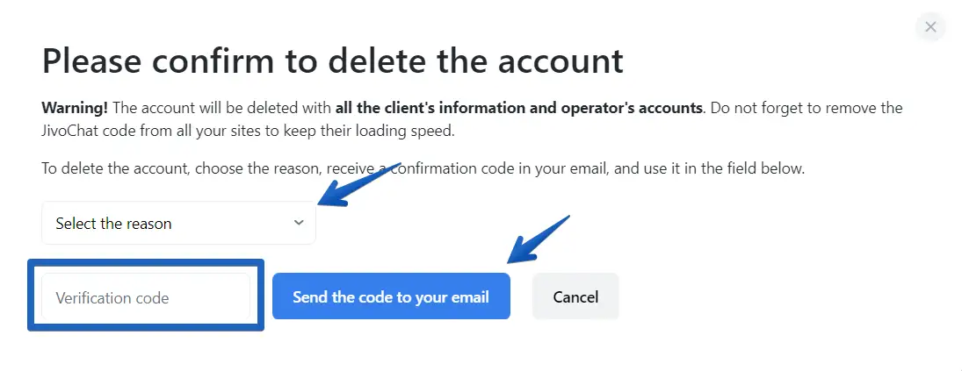Click the Select the reason placeholder text
Viewport: 962px width, 371px height.
113,223
